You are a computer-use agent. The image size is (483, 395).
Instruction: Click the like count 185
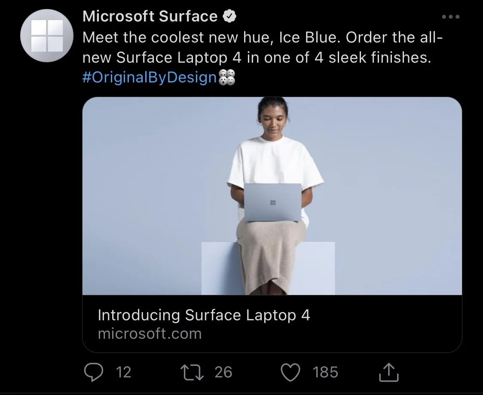[326, 372]
